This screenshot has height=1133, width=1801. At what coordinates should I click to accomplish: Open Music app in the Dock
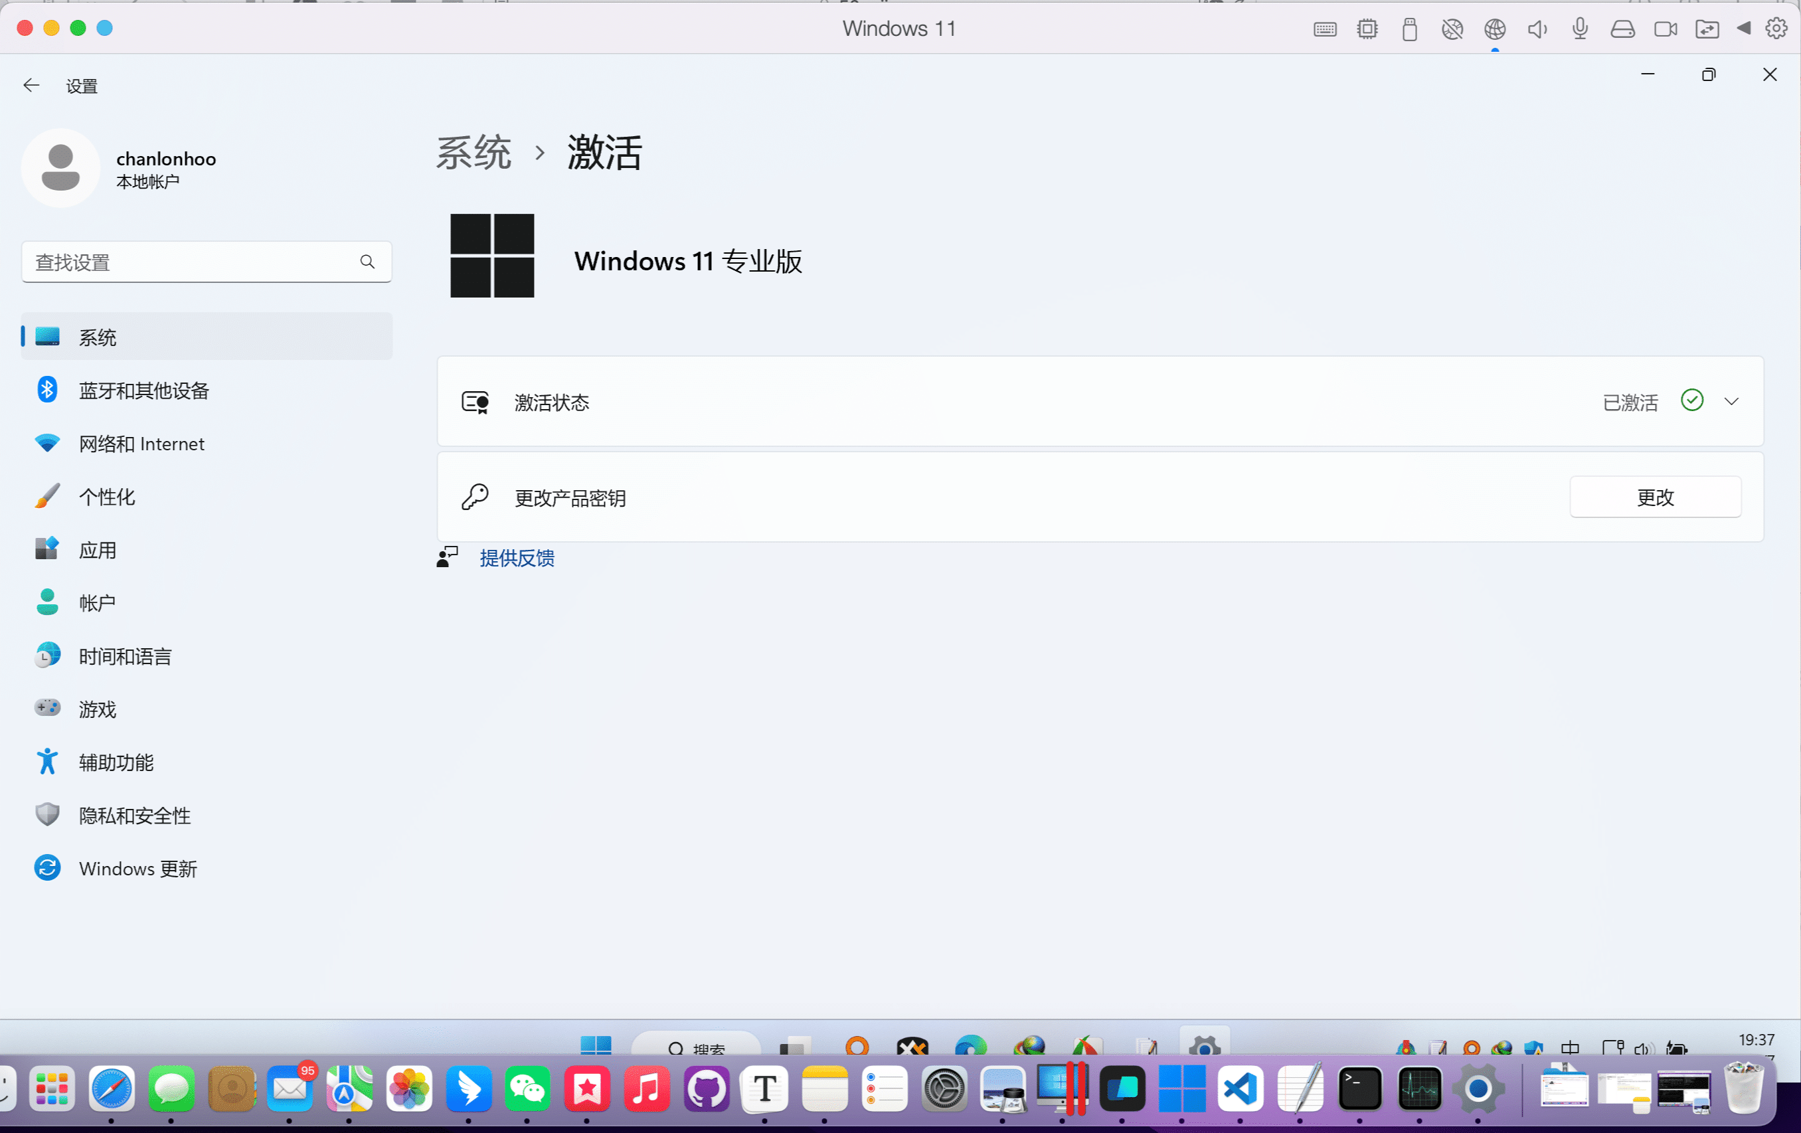tap(647, 1088)
